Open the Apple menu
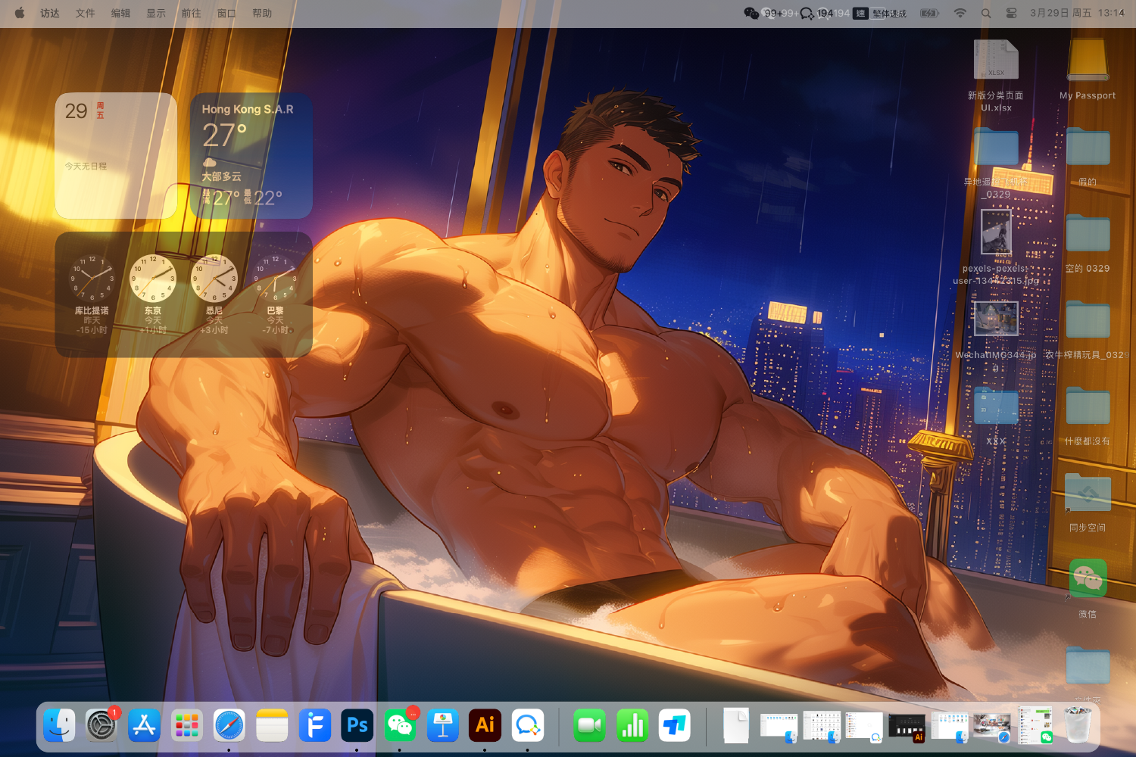The width and height of the screenshot is (1136, 757). pos(20,13)
